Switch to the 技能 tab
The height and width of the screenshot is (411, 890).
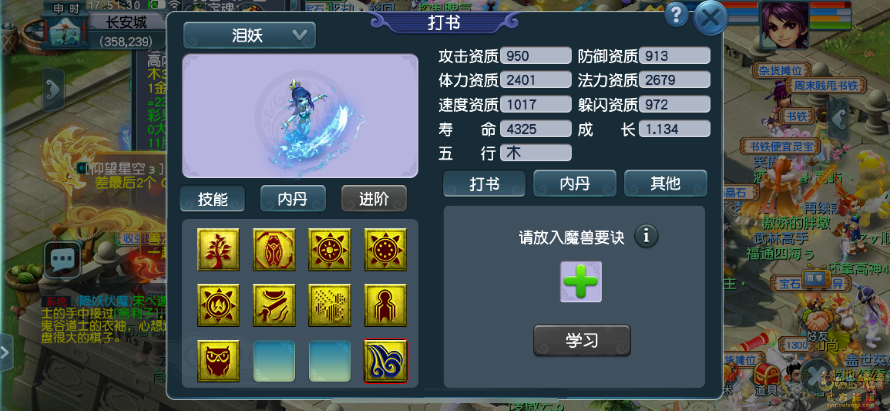[x=213, y=199]
